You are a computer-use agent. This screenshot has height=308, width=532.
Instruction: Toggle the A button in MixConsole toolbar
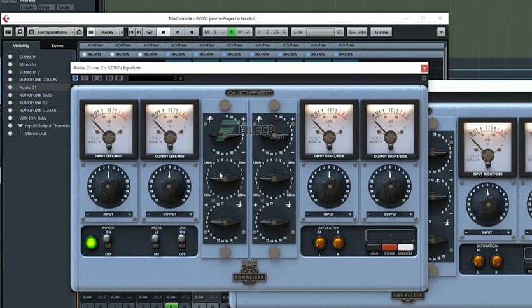(x=248, y=32)
